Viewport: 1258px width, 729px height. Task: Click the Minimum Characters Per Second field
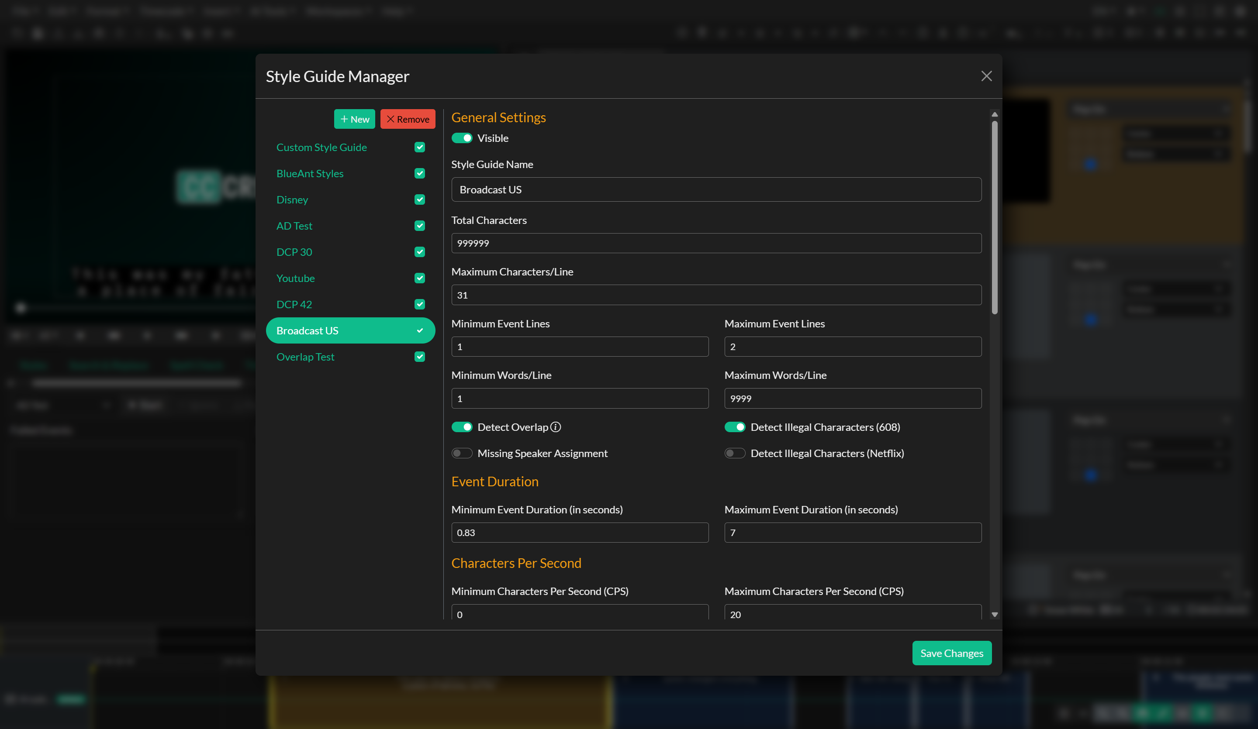[580, 612]
